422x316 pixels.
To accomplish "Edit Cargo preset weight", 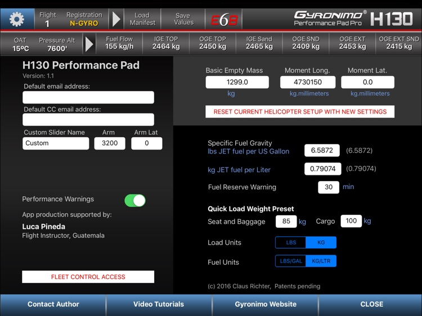I will click(x=351, y=221).
